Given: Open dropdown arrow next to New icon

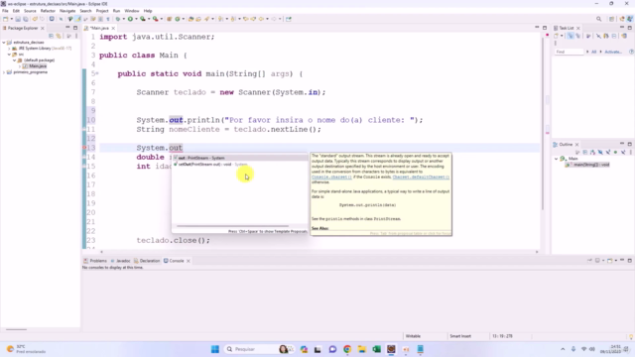Looking at the screenshot, I should click(11, 19).
